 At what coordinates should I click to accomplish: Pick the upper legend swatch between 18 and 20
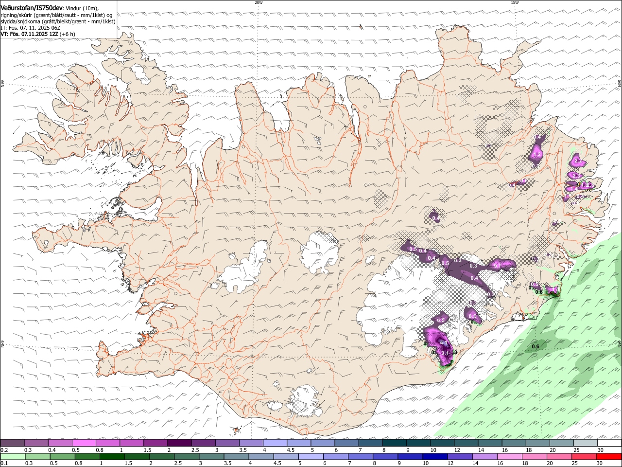pyautogui.click(x=538, y=443)
